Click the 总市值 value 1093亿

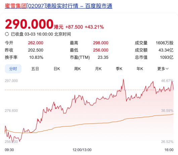pos(167,57)
